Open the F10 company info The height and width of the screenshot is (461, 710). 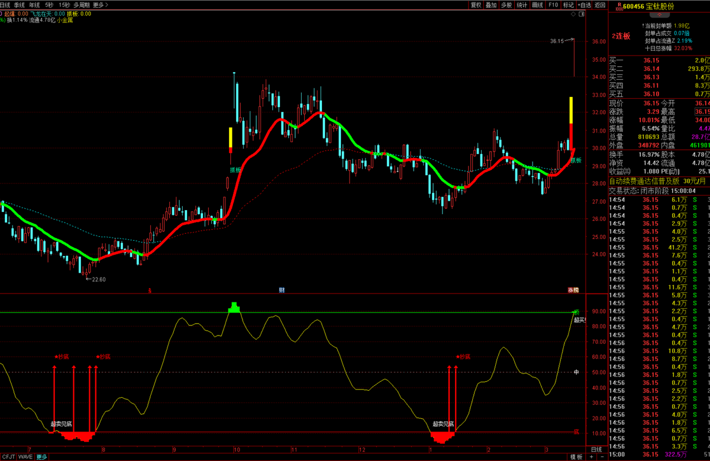pyautogui.click(x=553, y=5)
